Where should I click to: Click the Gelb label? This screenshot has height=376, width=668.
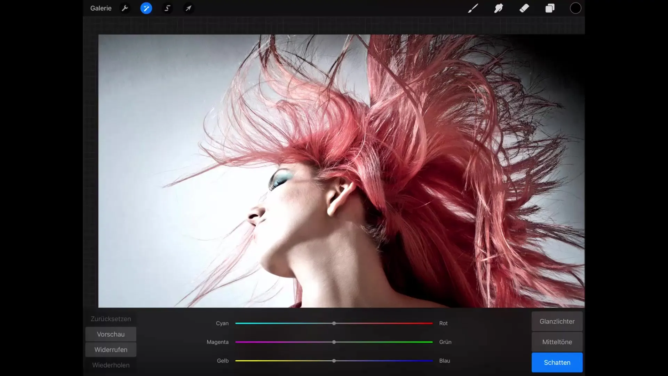point(223,361)
